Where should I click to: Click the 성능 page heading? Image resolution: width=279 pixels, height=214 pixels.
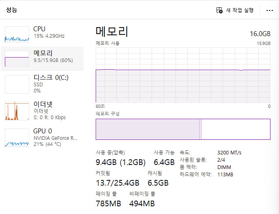coord(12,10)
